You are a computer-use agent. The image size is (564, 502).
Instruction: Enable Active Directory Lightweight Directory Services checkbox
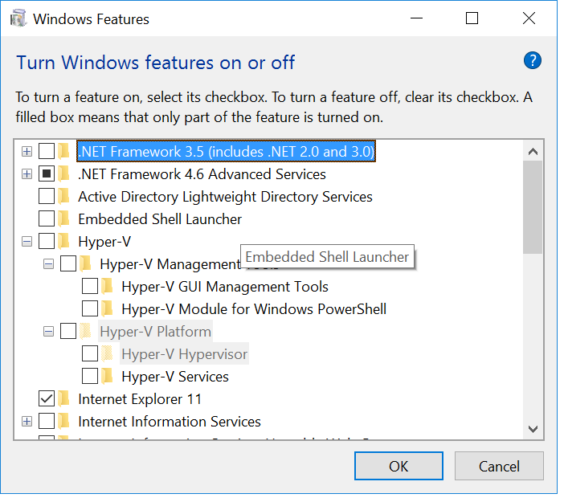(x=47, y=196)
